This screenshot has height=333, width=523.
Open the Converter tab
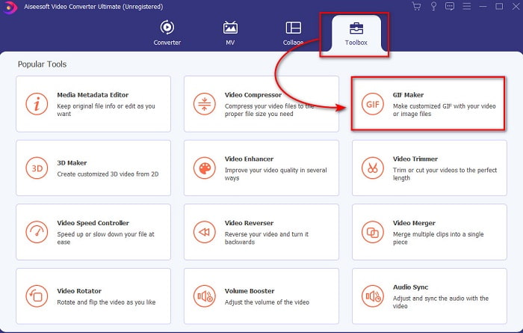pyautogui.click(x=167, y=33)
